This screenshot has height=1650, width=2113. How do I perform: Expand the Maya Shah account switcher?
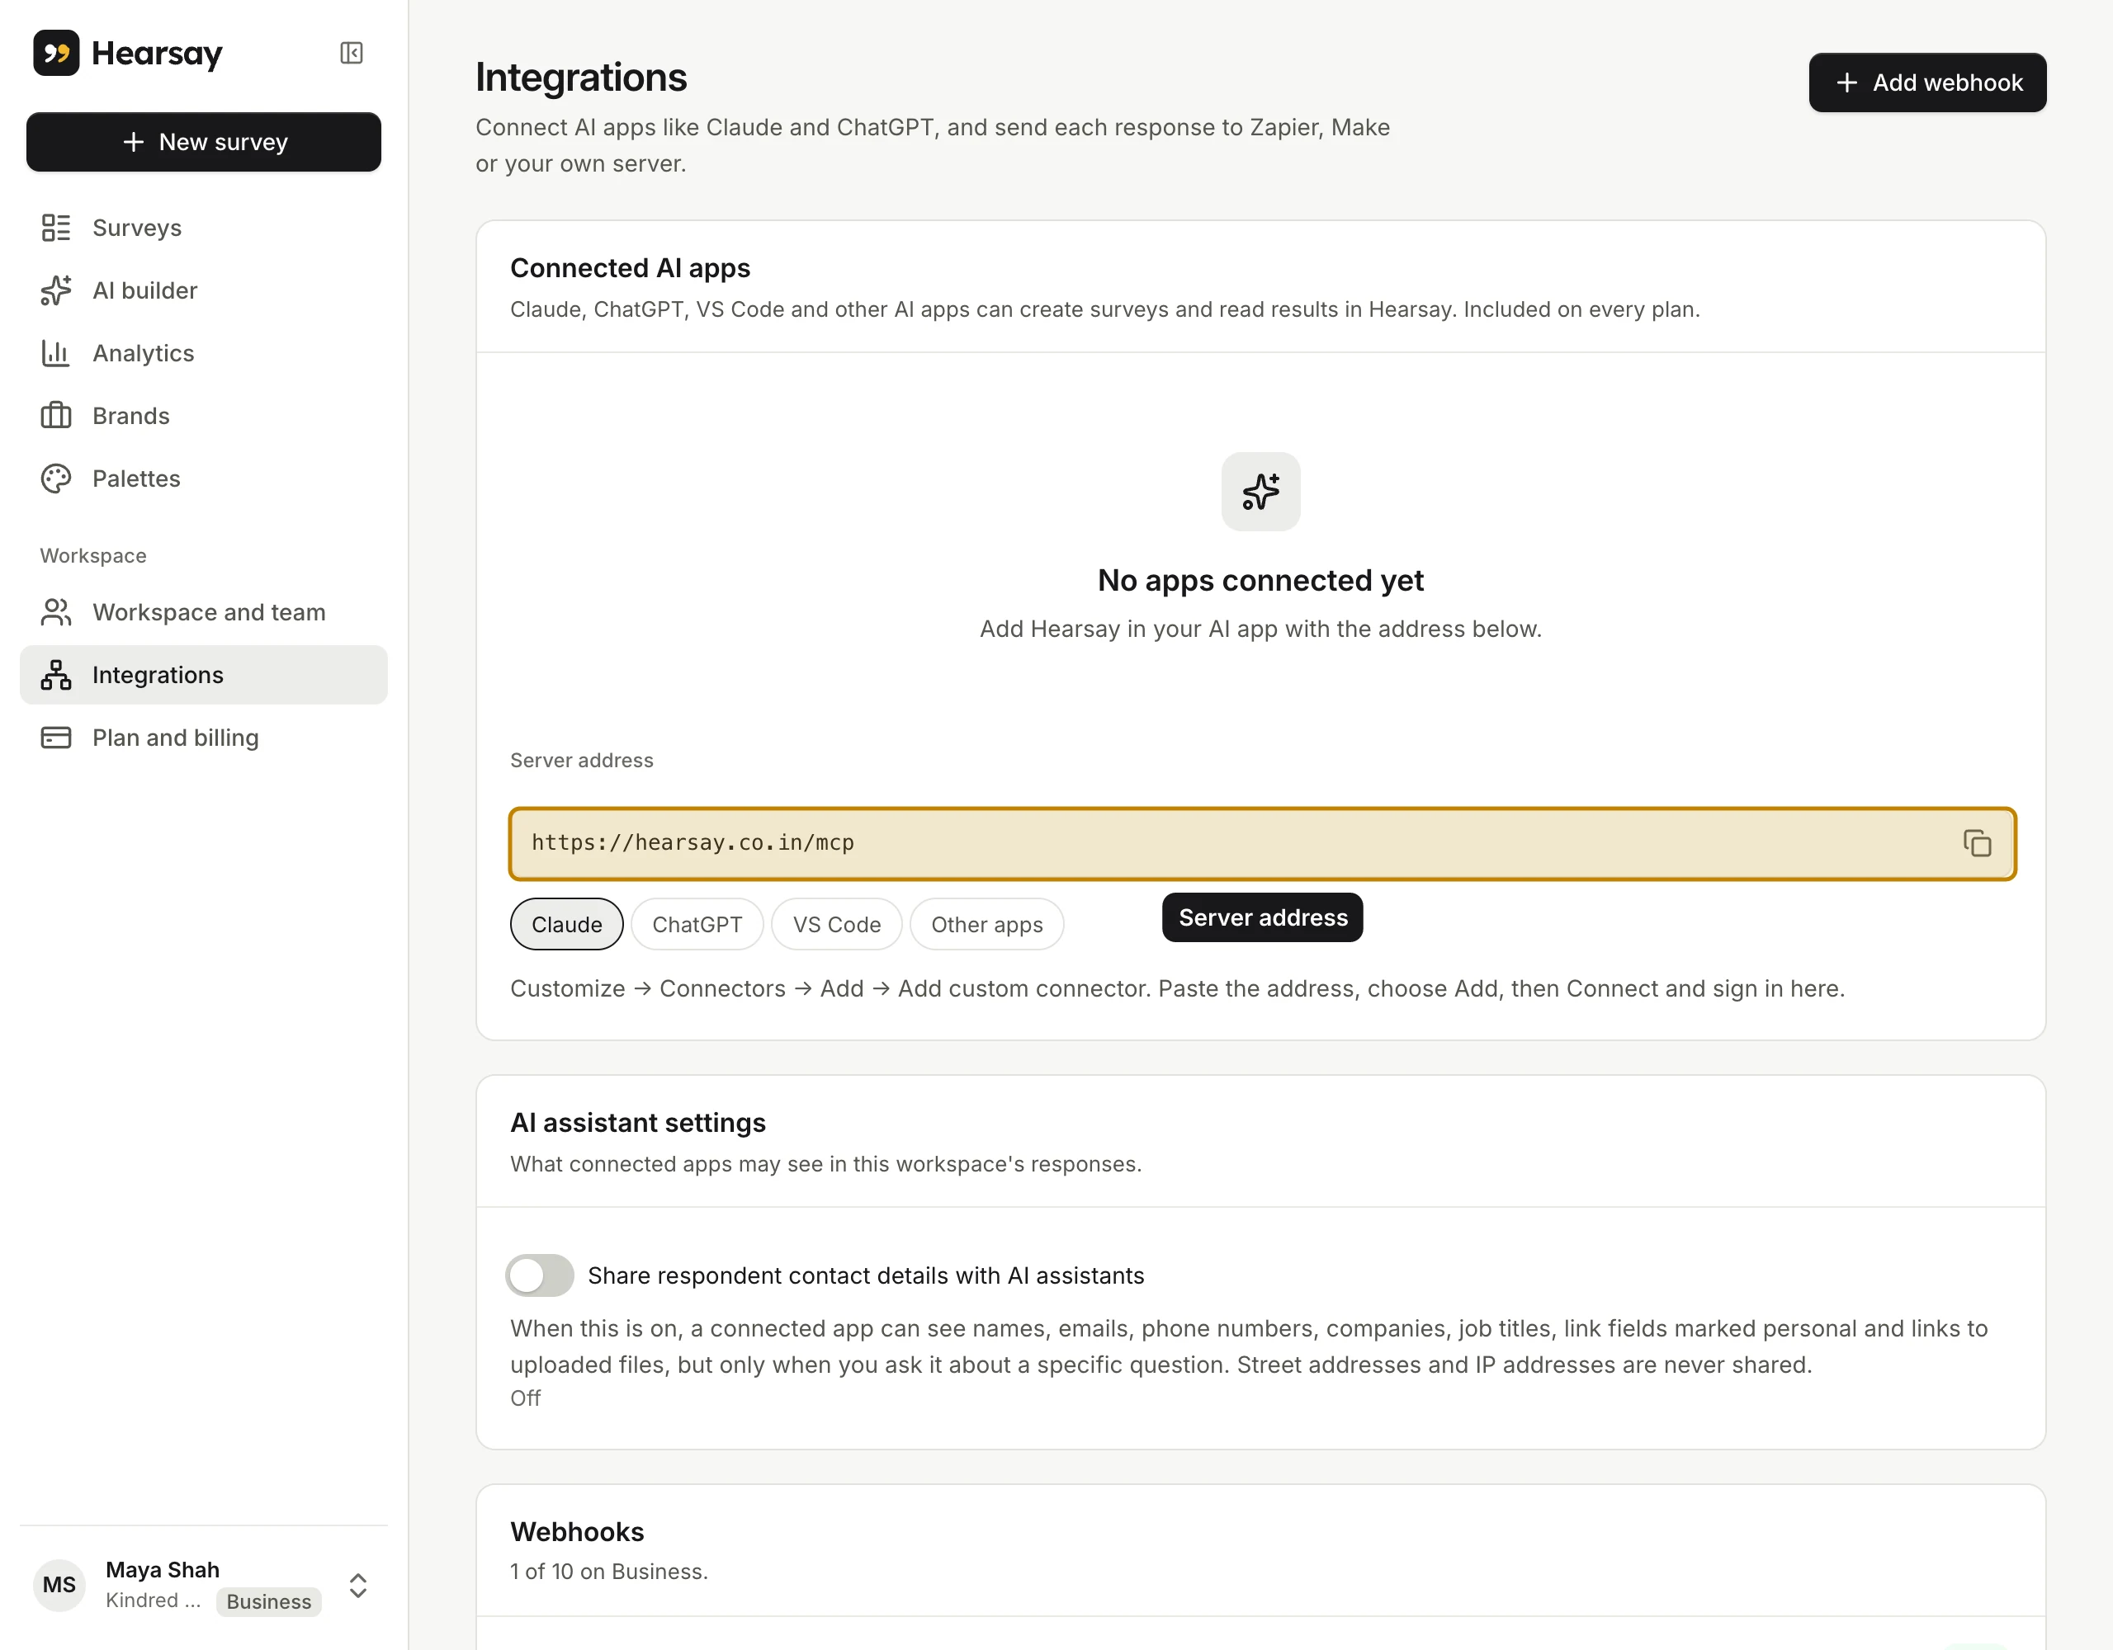(358, 1585)
